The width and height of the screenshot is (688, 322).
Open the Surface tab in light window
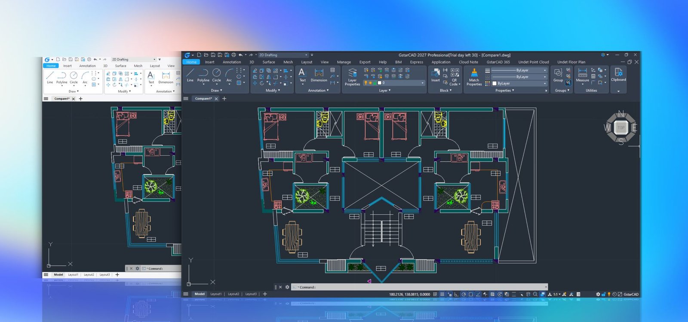tap(120, 66)
